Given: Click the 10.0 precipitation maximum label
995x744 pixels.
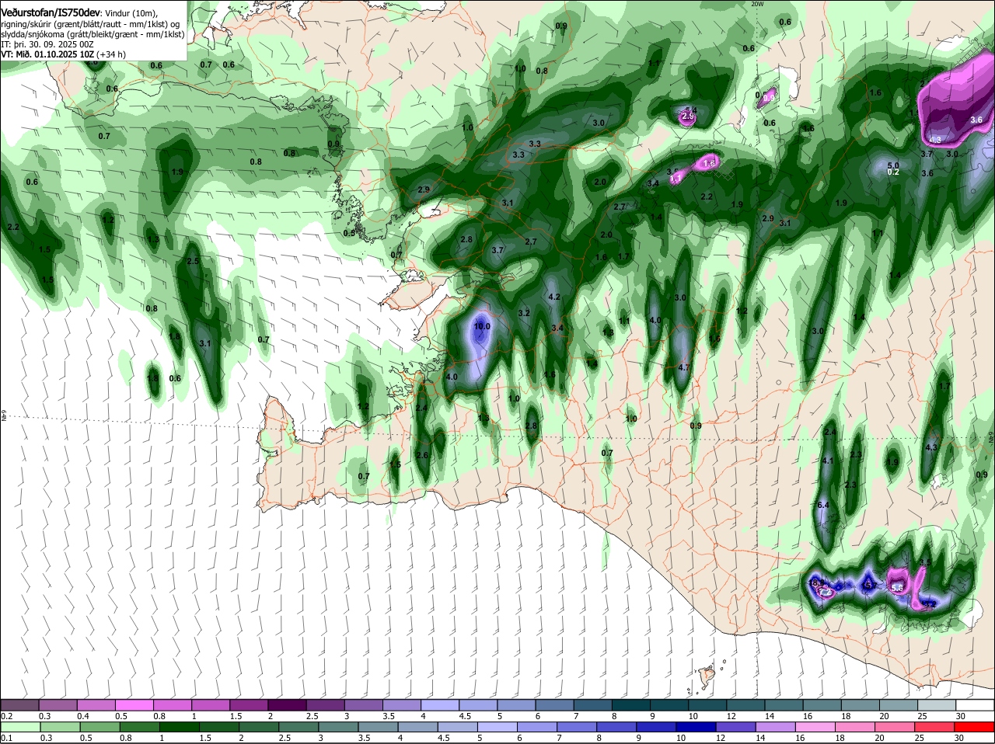Looking at the screenshot, I should coord(482,326).
